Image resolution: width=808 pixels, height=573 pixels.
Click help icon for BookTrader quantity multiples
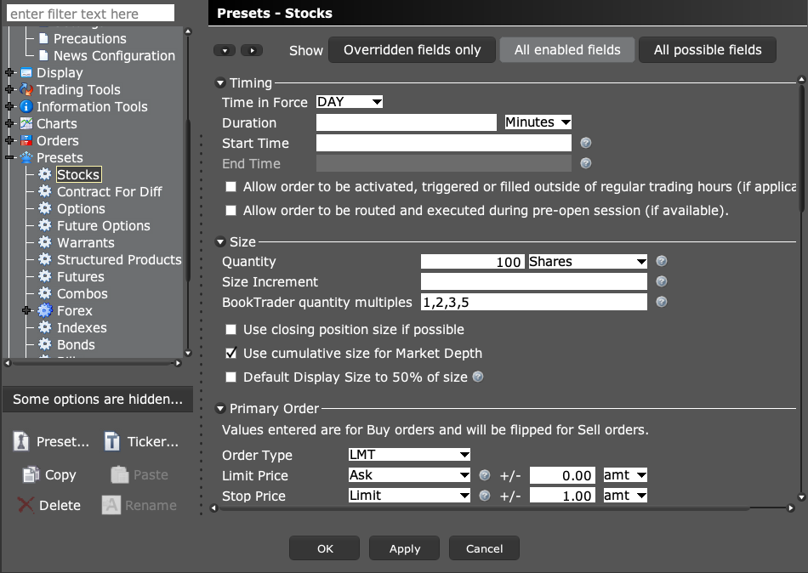click(662, 302)
